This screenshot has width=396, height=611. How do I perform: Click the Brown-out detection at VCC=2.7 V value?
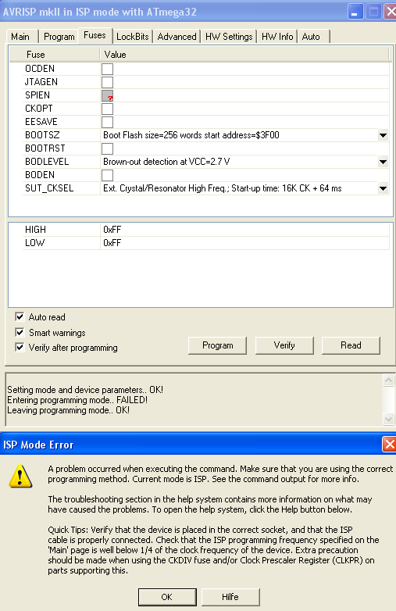pos(166,162)
